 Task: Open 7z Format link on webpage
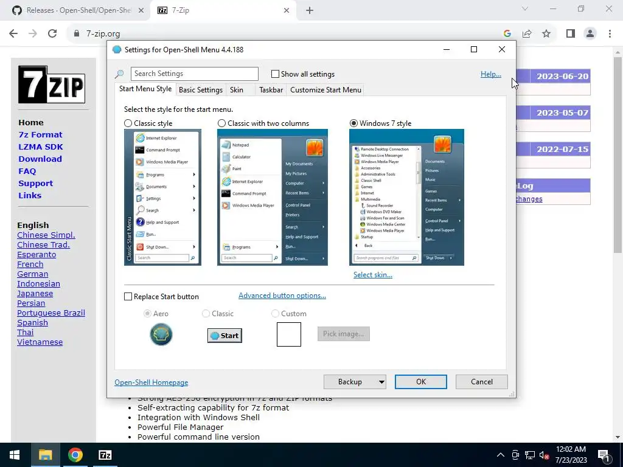pos(41,134)
